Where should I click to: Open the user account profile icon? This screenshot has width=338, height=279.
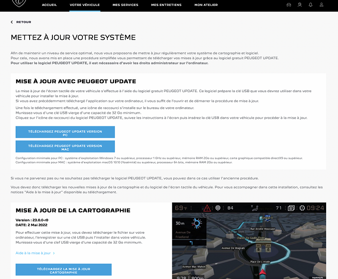pos(322,5)
